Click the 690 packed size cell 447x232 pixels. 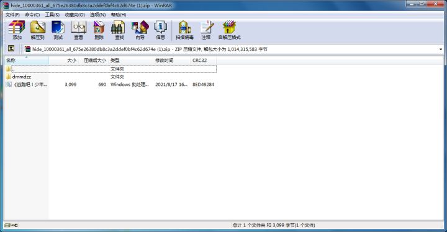coord(102,84)
